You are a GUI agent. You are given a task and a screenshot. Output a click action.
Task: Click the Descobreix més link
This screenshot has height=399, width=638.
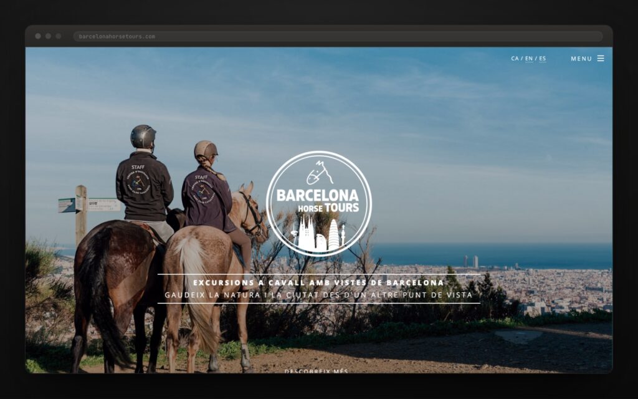pyautogui.click(x=316, y=371)
